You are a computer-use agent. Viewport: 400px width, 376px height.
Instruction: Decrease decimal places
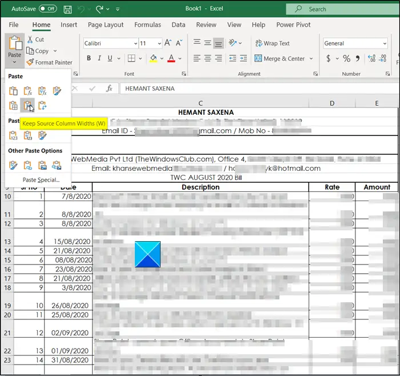point(383,58)
